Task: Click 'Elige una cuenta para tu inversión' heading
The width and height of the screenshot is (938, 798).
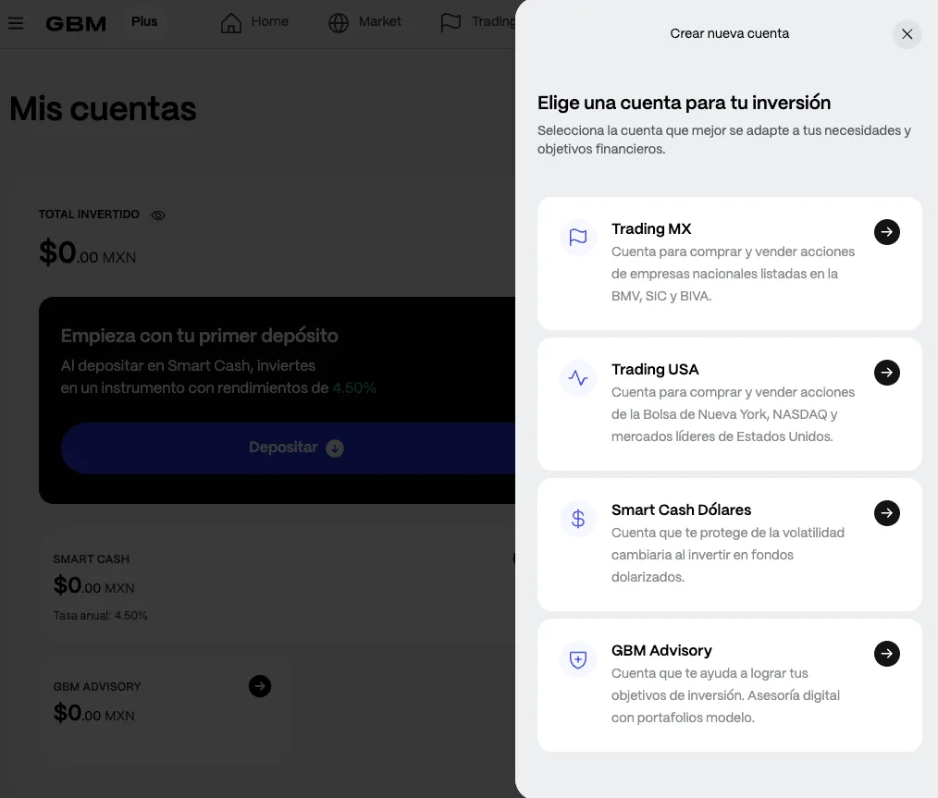Action: 684,103
